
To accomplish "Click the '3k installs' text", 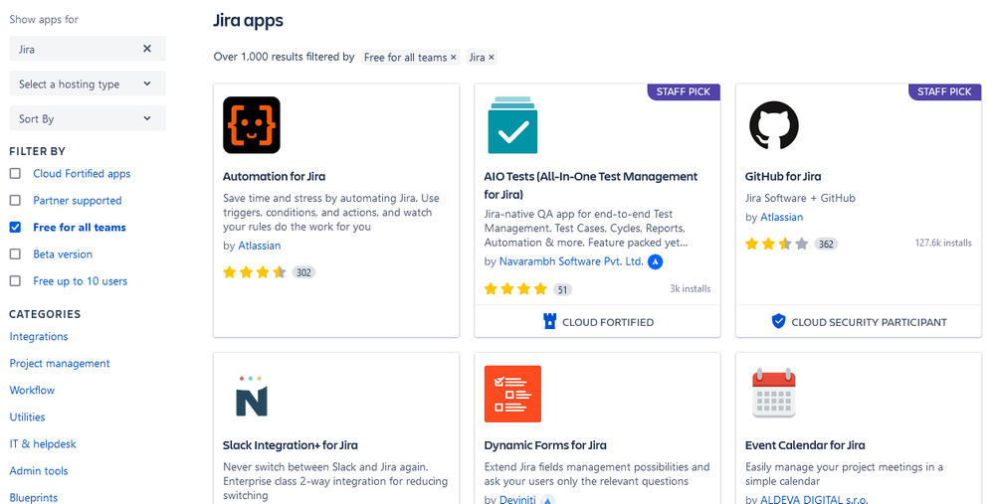I will [691, 288].
